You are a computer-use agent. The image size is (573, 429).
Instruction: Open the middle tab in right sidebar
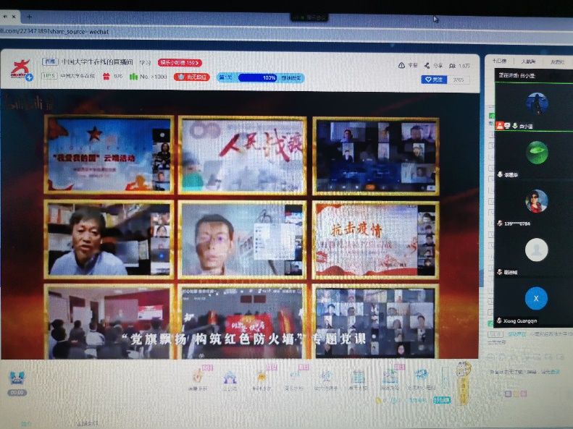coord(529,61)
